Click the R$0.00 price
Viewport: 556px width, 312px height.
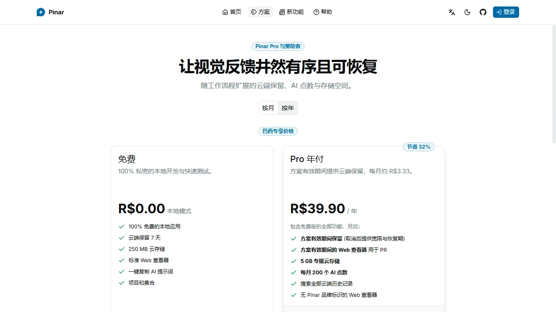[x=142, y=208]
